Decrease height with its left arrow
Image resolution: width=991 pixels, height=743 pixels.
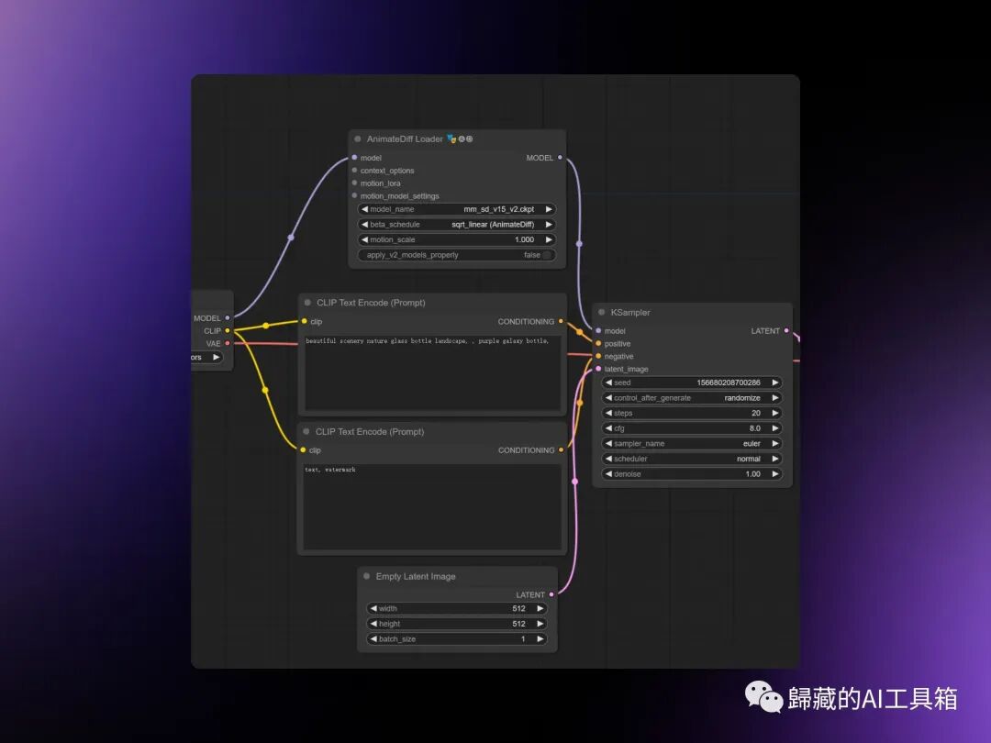pos(373,624)
